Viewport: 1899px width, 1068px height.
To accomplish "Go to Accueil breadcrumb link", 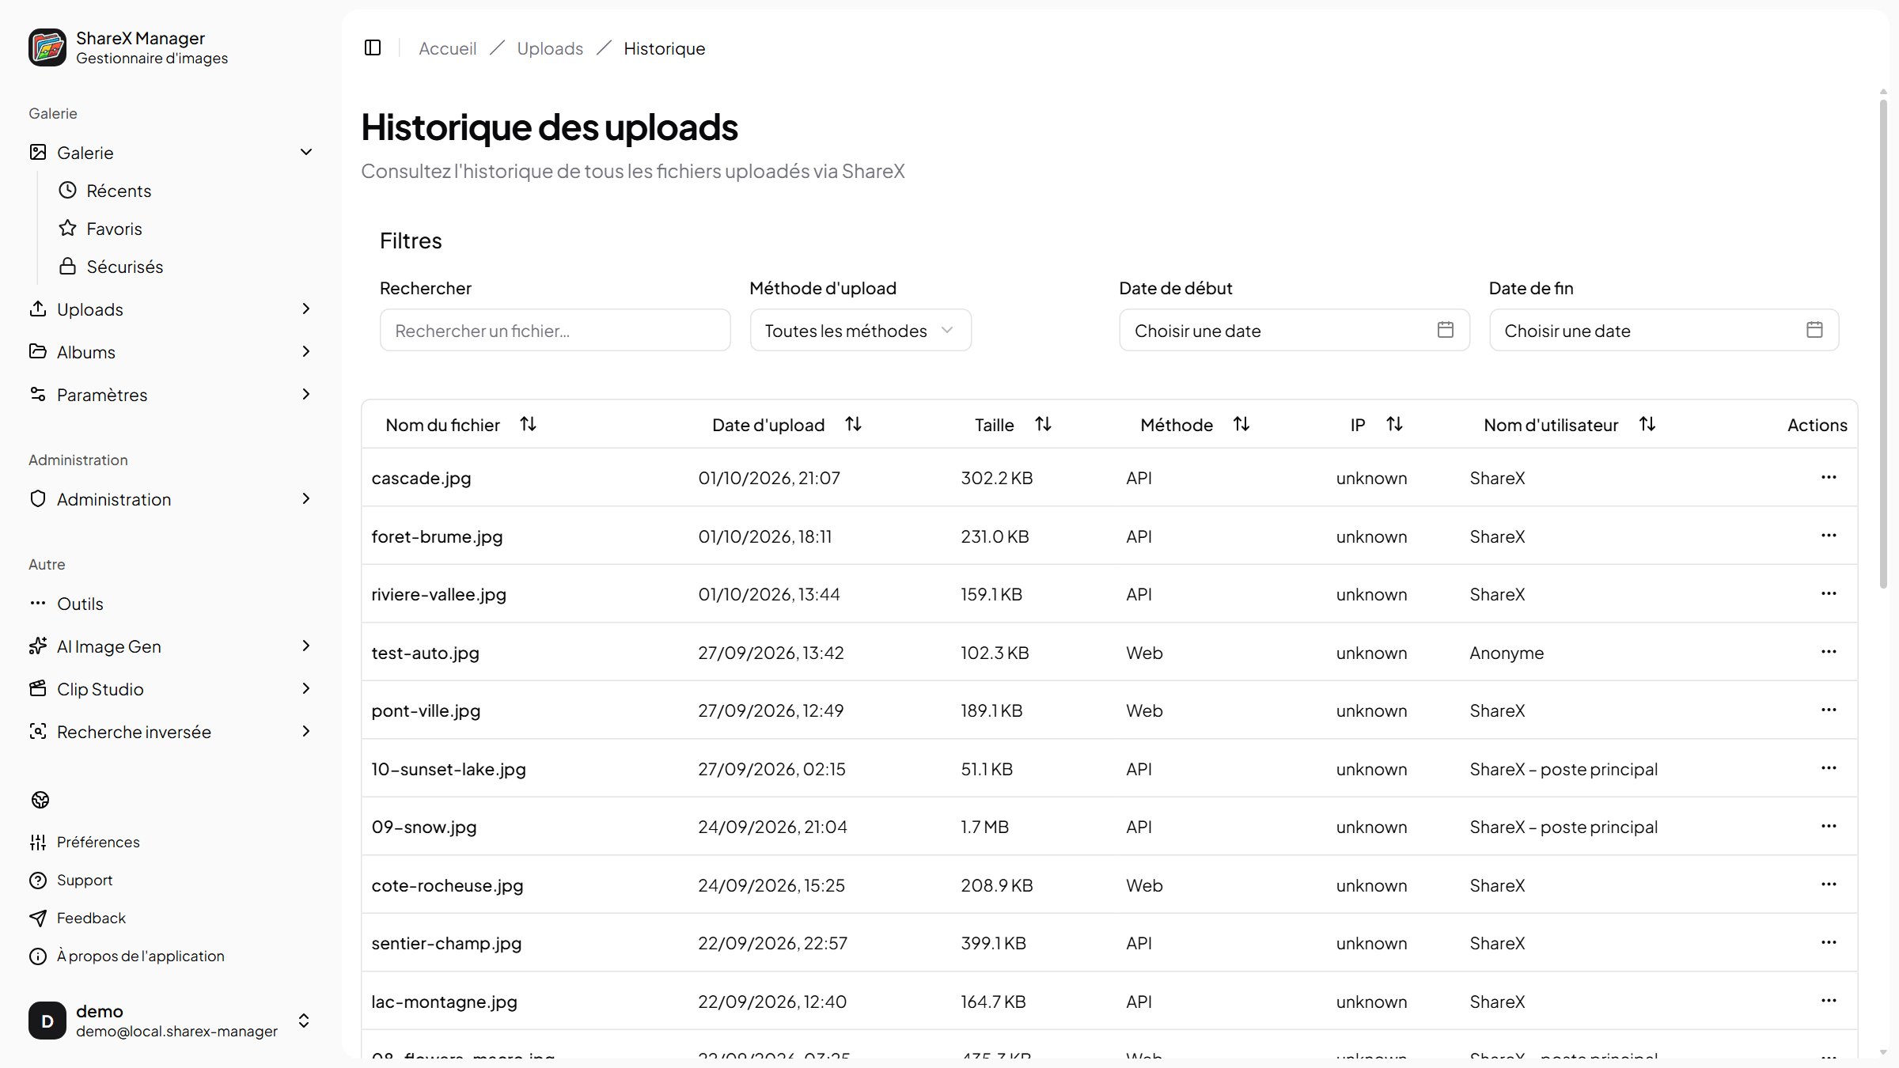I will coord(447,48).
